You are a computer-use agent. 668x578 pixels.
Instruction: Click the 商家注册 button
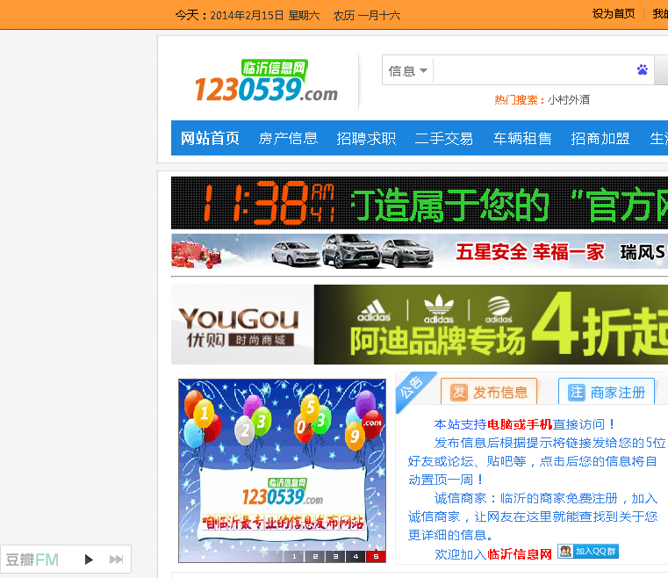(607, 392)
